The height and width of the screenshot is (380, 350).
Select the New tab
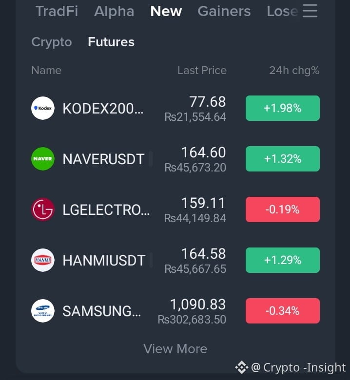(x=166, y=11)
